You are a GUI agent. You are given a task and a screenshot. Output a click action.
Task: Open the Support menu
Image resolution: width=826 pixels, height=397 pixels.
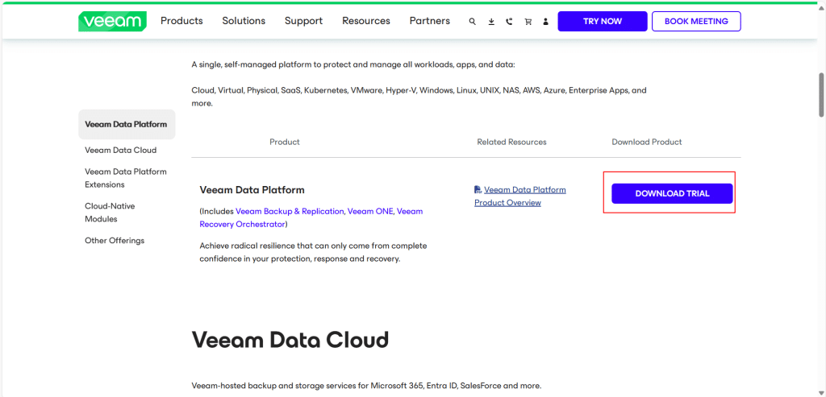[x=304, y=21]
